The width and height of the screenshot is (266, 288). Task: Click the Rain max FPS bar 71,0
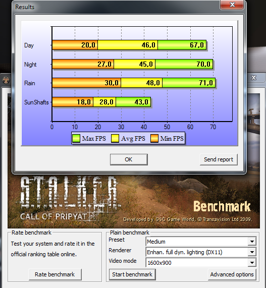(189, 83)
